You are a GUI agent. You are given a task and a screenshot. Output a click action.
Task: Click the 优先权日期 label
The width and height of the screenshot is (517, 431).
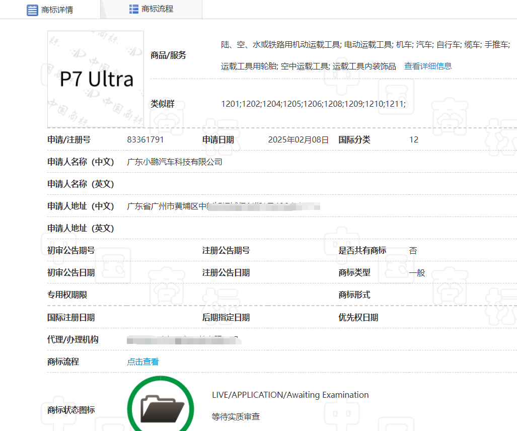point(358,318)
